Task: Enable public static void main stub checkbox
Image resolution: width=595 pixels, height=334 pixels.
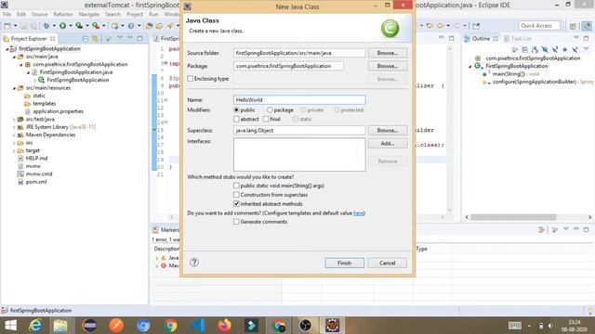Action: coord(236,186)
